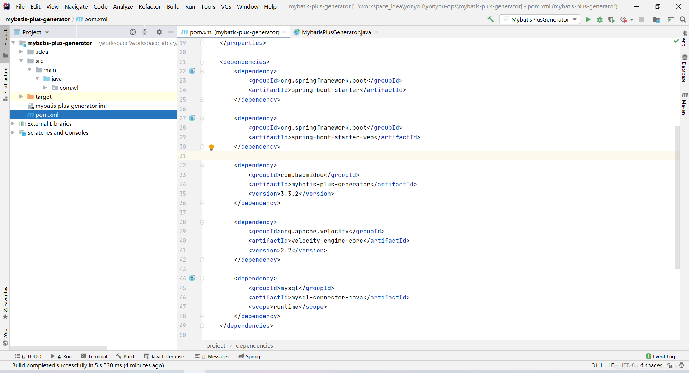Select pom.xml in project tree

coord(93,115)
